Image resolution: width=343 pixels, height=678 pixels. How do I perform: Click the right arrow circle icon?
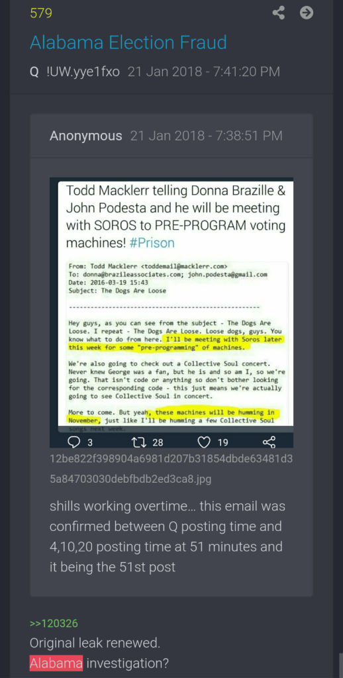tap(306, 13)
